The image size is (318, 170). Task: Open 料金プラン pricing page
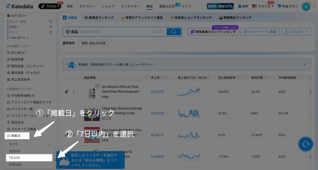(x=288, y=6)
